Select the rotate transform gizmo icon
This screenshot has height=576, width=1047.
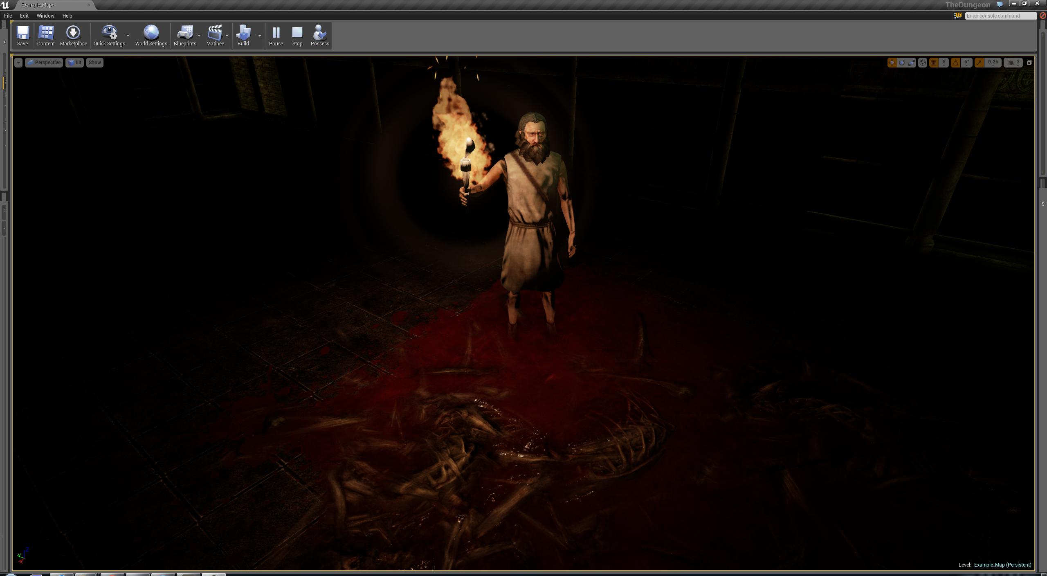coord(901,63)
